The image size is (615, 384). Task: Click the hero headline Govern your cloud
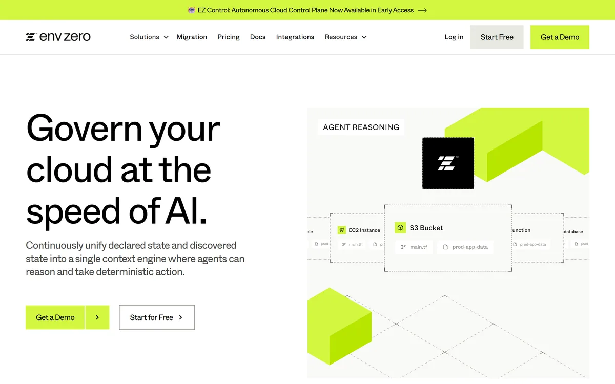[123, 170]
